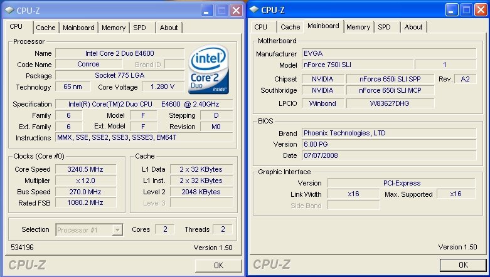
Task: Click the L1 Data value 2 x 32 KBytes
Action: (x=201, y=169)
